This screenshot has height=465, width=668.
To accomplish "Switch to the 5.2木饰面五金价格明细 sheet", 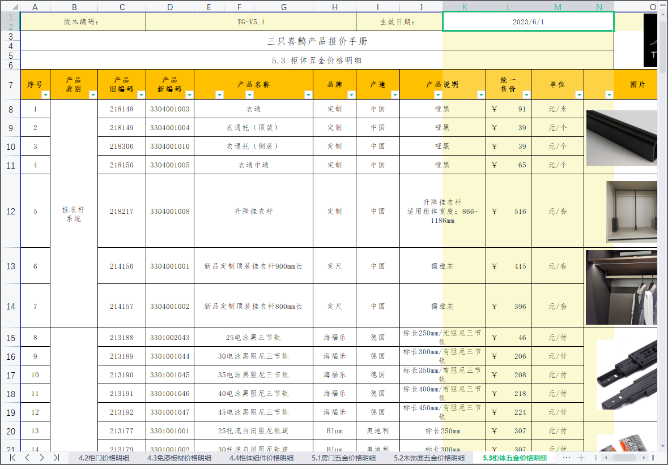I will (x=429, y=458).
